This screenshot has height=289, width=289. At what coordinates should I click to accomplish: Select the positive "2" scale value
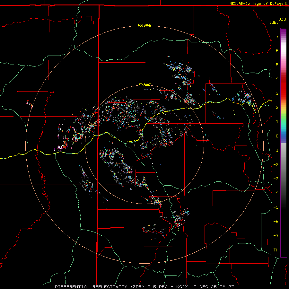coord(277,108)
